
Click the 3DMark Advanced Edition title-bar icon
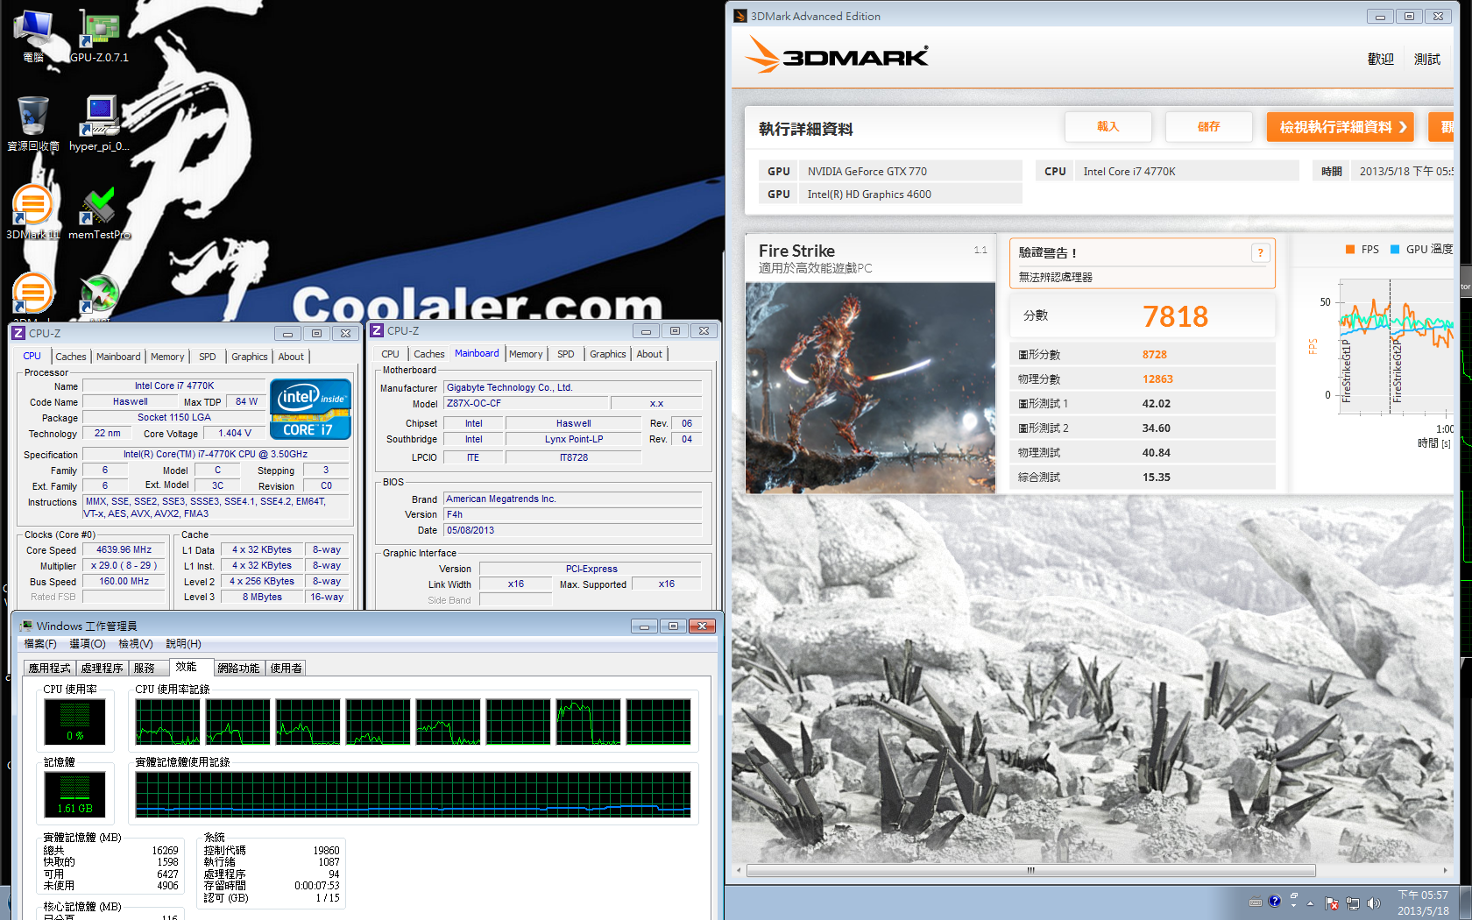tap(740, 16)
